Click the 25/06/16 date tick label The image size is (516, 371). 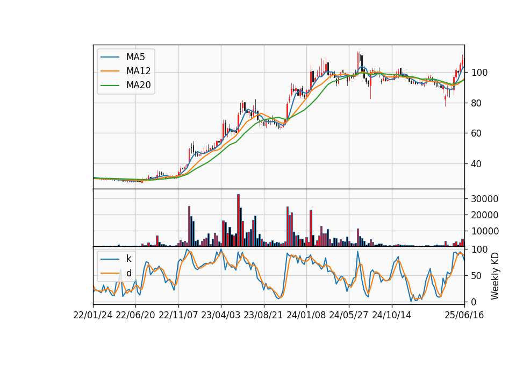(464, 315)
